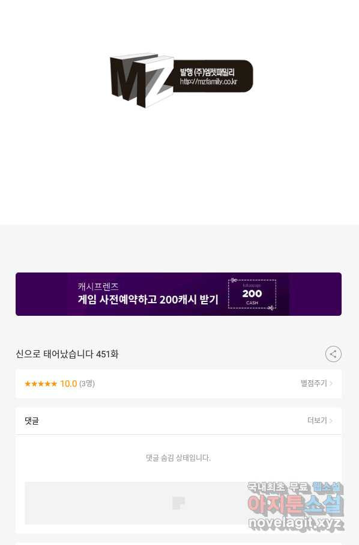Open 더보기 to see more comments
Viewport: 359px width, 545px height.
point(317,420)
